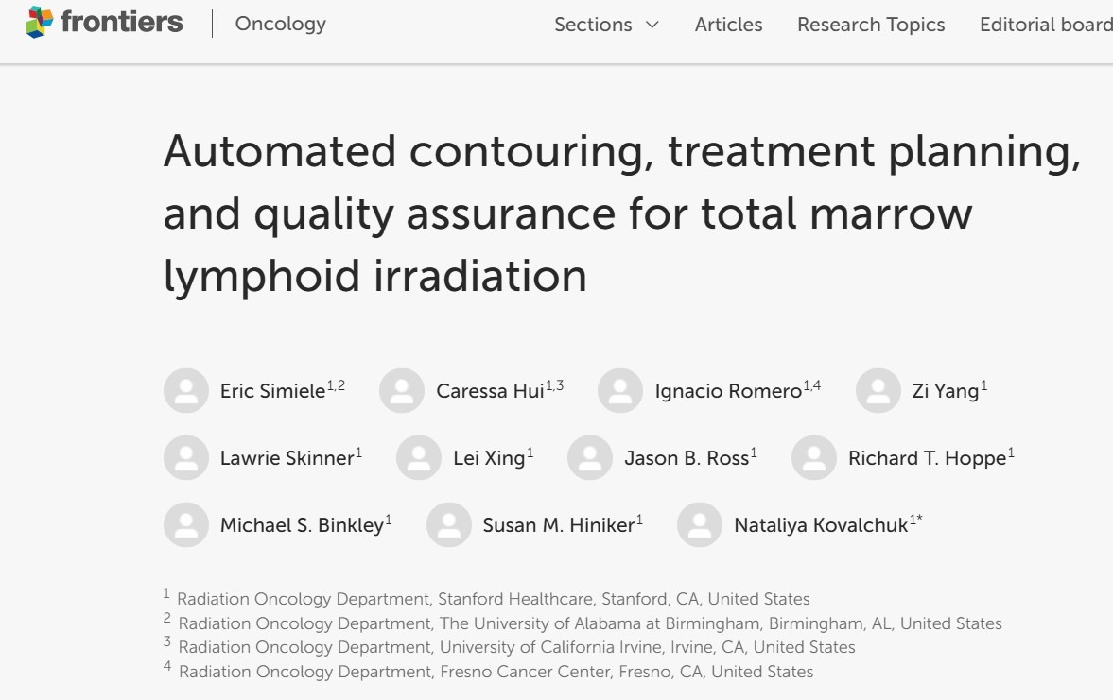Click Jason B. Ross's avatar icon
Screen dimensions: 1113x700
point(591,457)
